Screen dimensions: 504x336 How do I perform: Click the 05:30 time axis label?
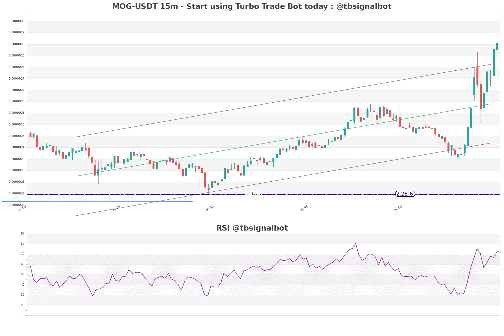[x=210, y=208]
